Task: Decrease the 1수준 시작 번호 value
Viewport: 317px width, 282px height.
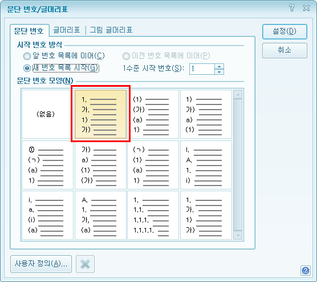Action: pyautogui.click(x=219, y=72)
